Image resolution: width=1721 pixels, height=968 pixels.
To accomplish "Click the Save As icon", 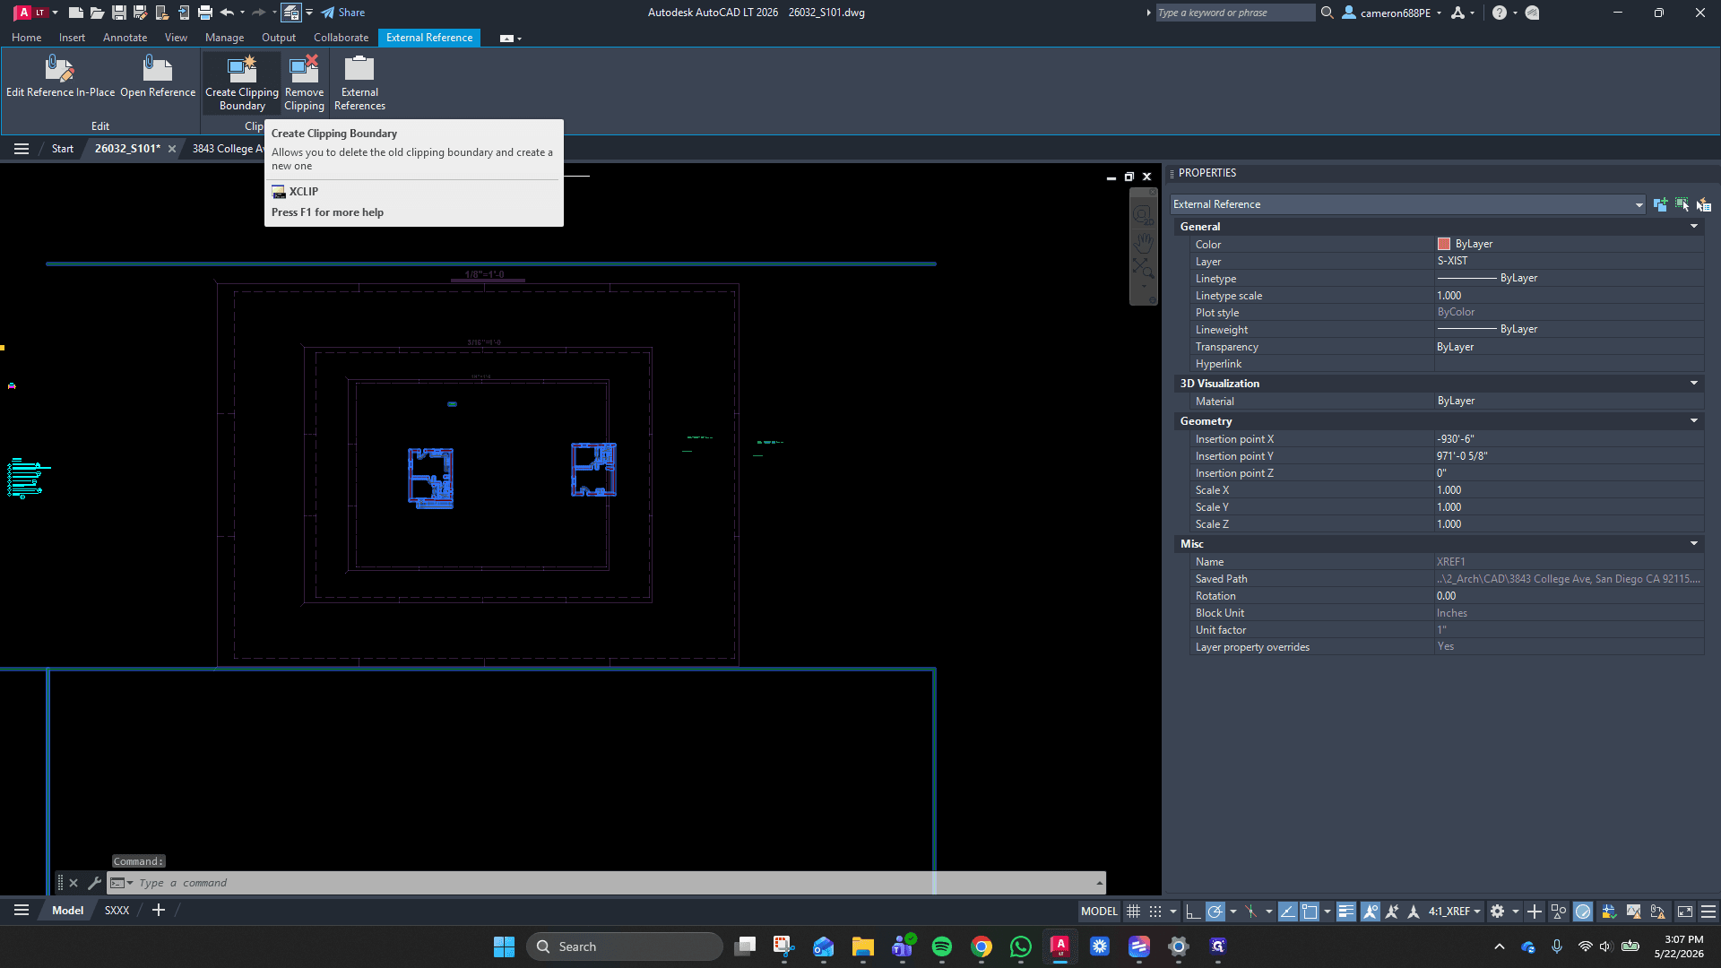I will tap(140, 13).
